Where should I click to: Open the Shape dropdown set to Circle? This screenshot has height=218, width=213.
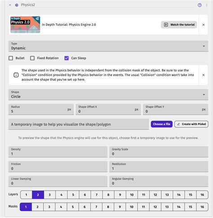pyautogui.click(x=108, y=94)
